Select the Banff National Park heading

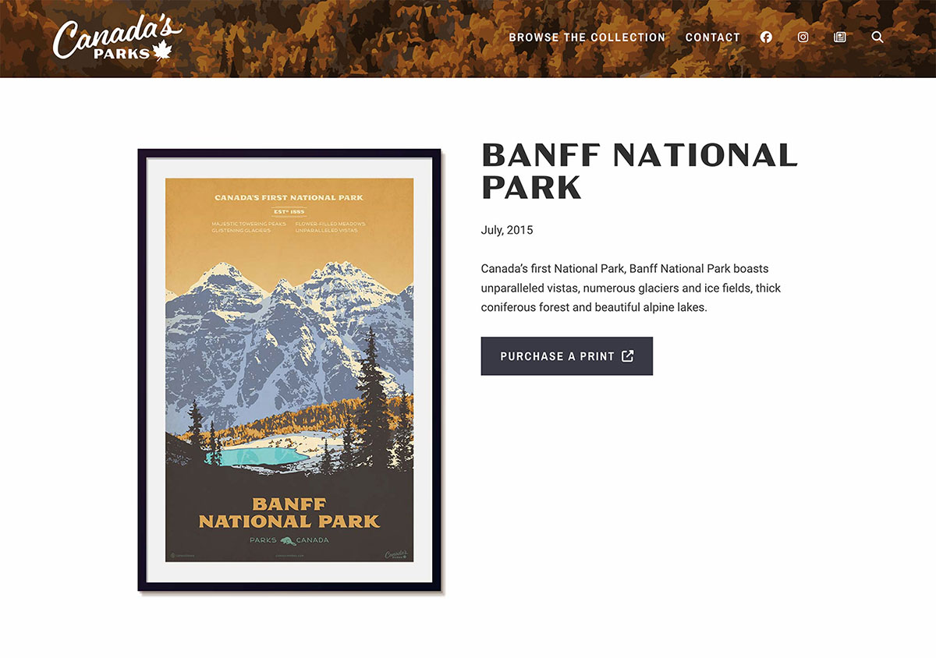(640, 172)
